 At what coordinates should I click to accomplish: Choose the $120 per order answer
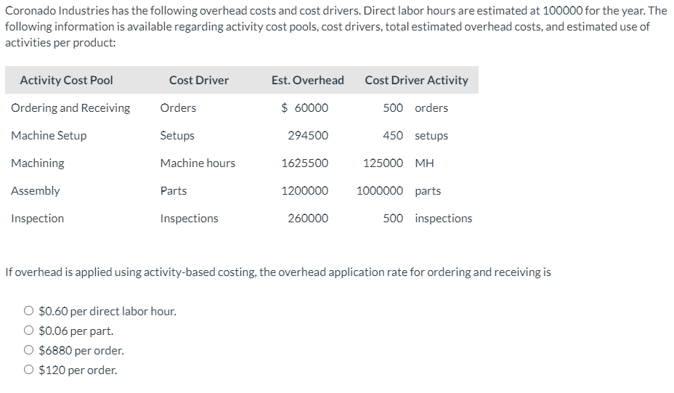coord(29,370)
